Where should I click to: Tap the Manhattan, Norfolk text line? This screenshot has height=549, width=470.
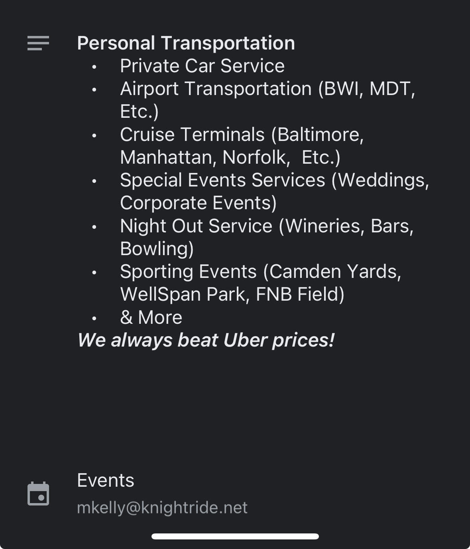click(230, 157)
